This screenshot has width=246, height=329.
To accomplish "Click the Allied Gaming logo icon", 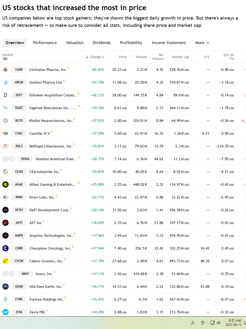I will [5, 184].
